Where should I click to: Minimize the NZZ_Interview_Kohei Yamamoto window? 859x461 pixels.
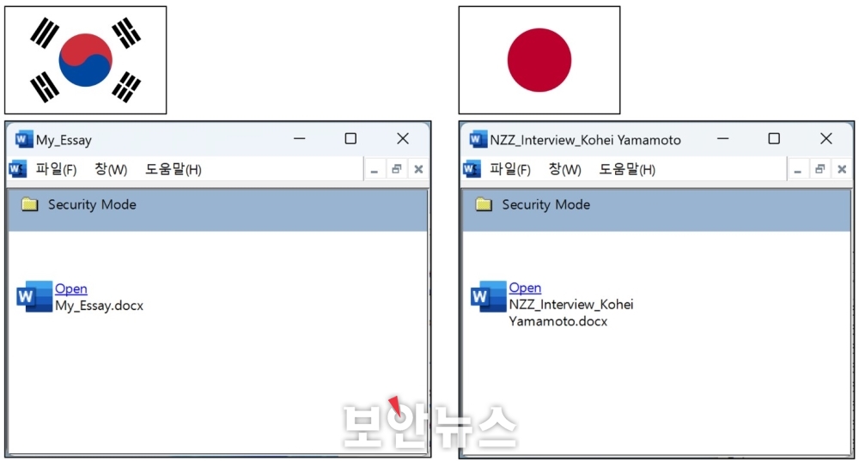coord(722,138)
